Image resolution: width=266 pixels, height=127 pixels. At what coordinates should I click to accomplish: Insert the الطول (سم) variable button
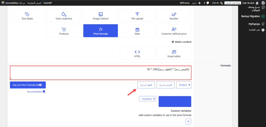click(x=146, y=85)
